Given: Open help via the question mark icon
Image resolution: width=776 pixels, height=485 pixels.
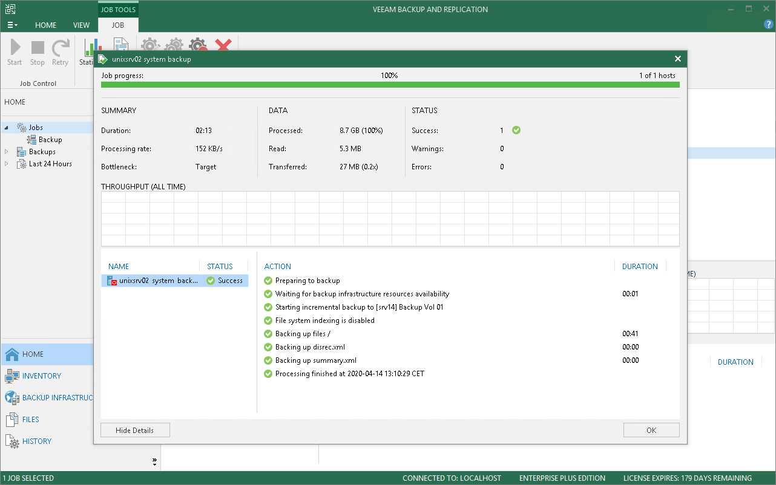Looking at the screenshot, I should pos(769,24).
